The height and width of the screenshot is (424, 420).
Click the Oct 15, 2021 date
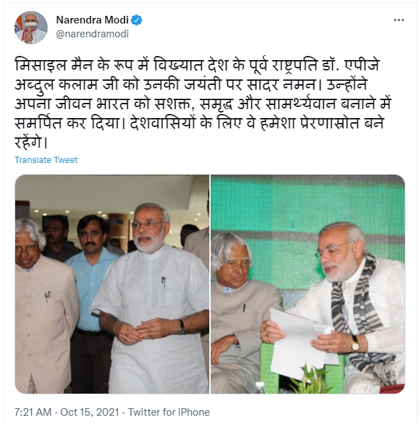pyautogui.click(x=90, y=412)
